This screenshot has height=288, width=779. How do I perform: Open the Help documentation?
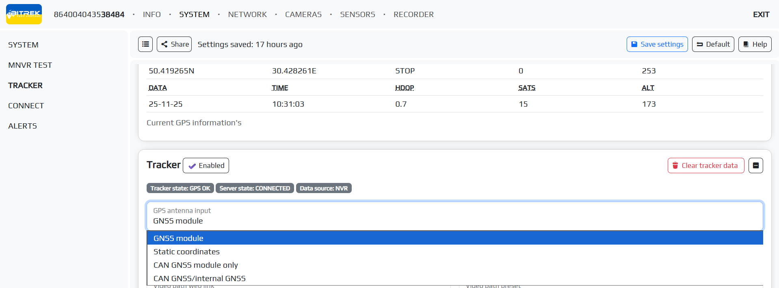pos(755,44)
